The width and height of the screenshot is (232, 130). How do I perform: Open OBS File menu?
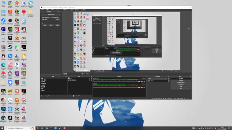click(43, 10)
